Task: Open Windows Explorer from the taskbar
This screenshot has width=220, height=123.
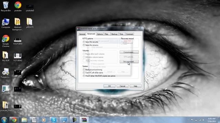Action: pos(24,120)
